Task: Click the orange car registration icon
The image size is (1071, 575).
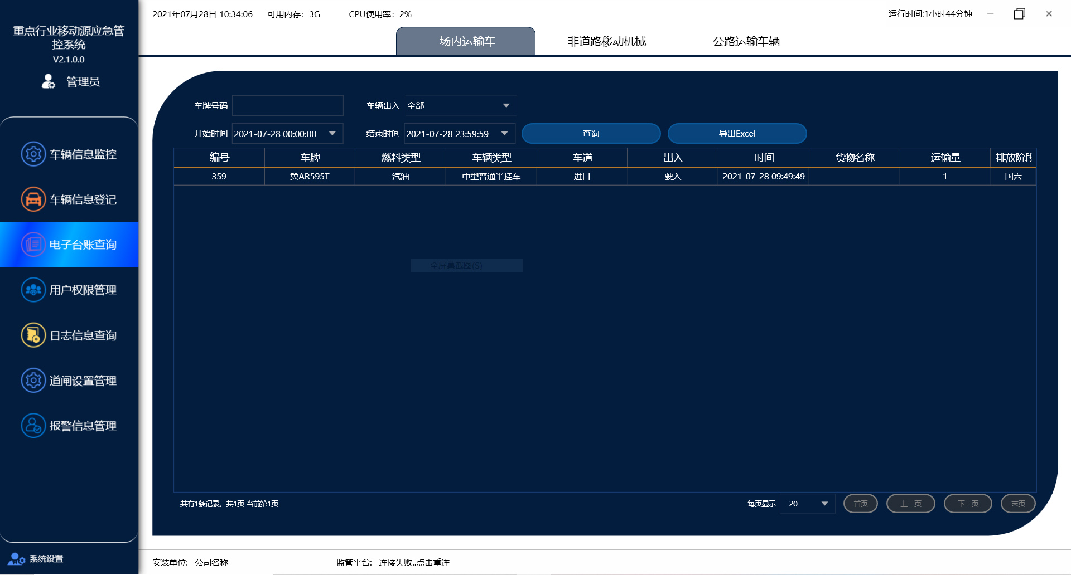Action: click(33, 199)
